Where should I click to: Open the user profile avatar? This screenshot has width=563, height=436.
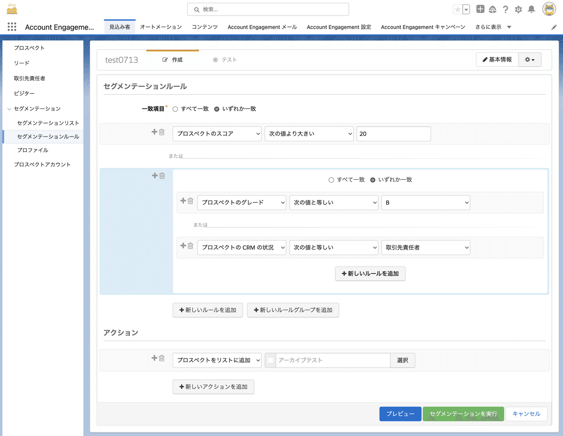tap(549, 9)
